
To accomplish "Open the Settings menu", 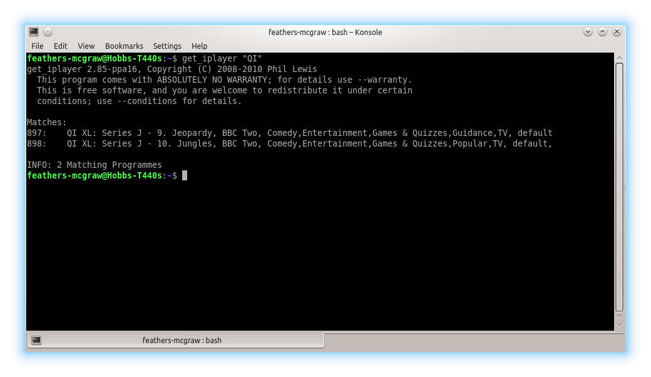I will pyautogui.click(x=167, y=46).
